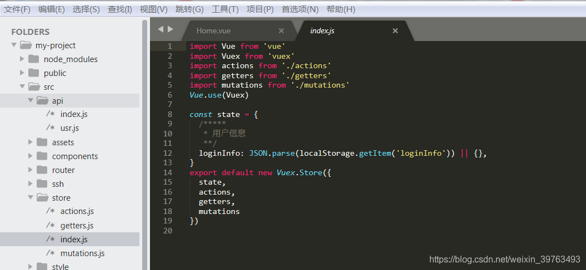Open the 文件(F) menu
This screenshot has width=586, height=270.
(17, 9)
